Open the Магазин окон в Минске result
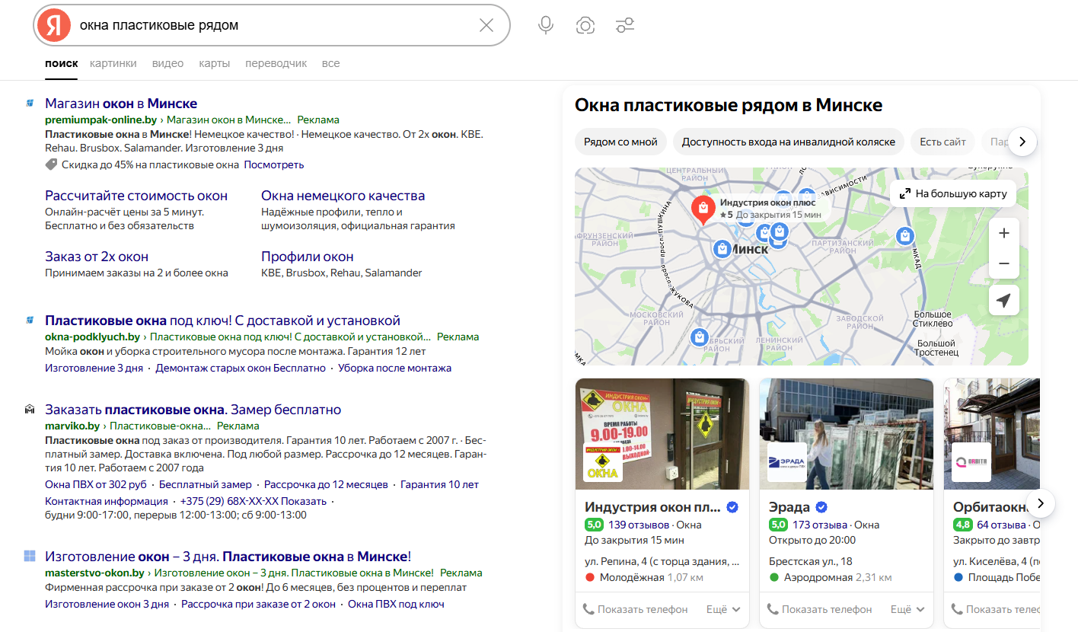The image size is (1078, 632). pyautogui.click(x=121, y=104)
